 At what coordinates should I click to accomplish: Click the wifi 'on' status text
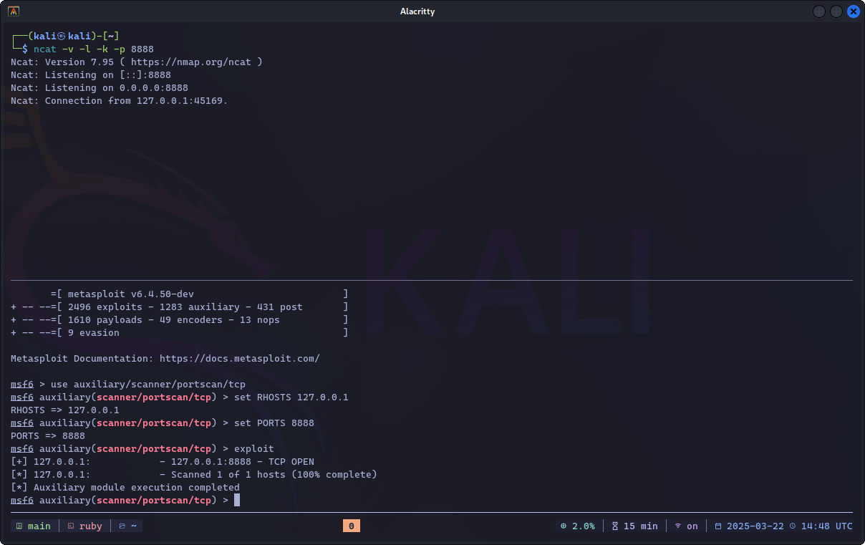click(692, 526)
